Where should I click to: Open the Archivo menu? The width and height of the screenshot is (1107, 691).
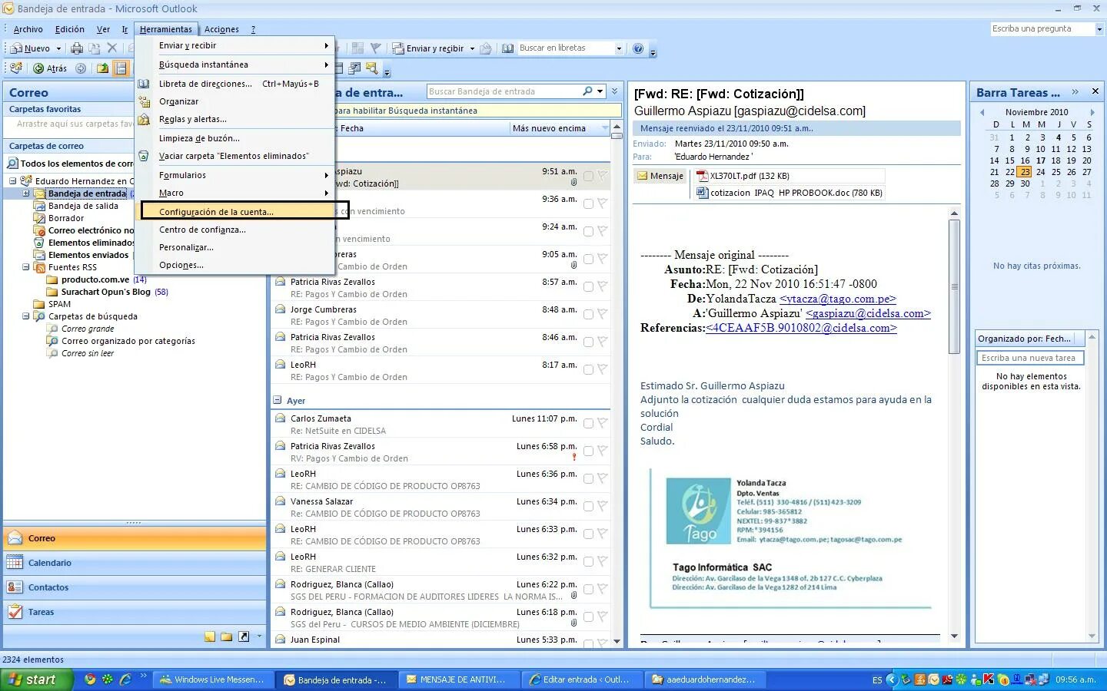click(x=28, y=29)
